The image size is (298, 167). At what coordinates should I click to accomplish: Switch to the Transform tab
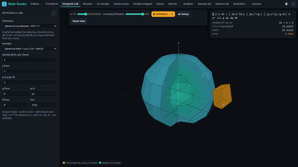point(52,4)
